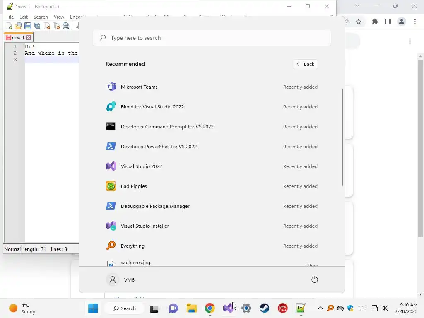Open clock and date 9:10 AM
Screen dimensions: 424x318
point(406,308)
